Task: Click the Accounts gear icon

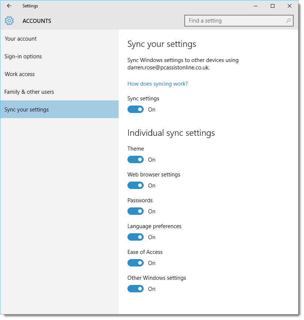Action: pyautogui.click(x=9, y=21)
